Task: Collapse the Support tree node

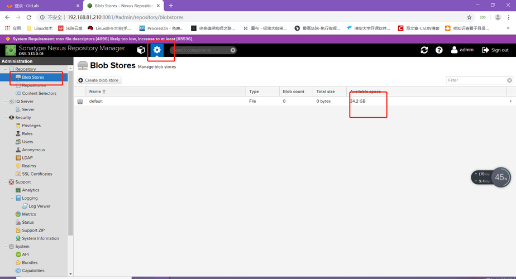Action: tap(5, 182)
